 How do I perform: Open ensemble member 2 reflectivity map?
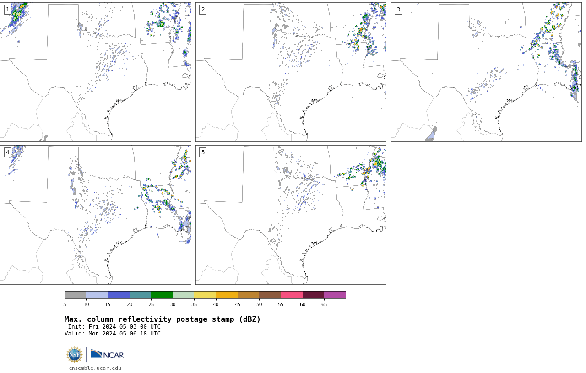click(291, 72)
